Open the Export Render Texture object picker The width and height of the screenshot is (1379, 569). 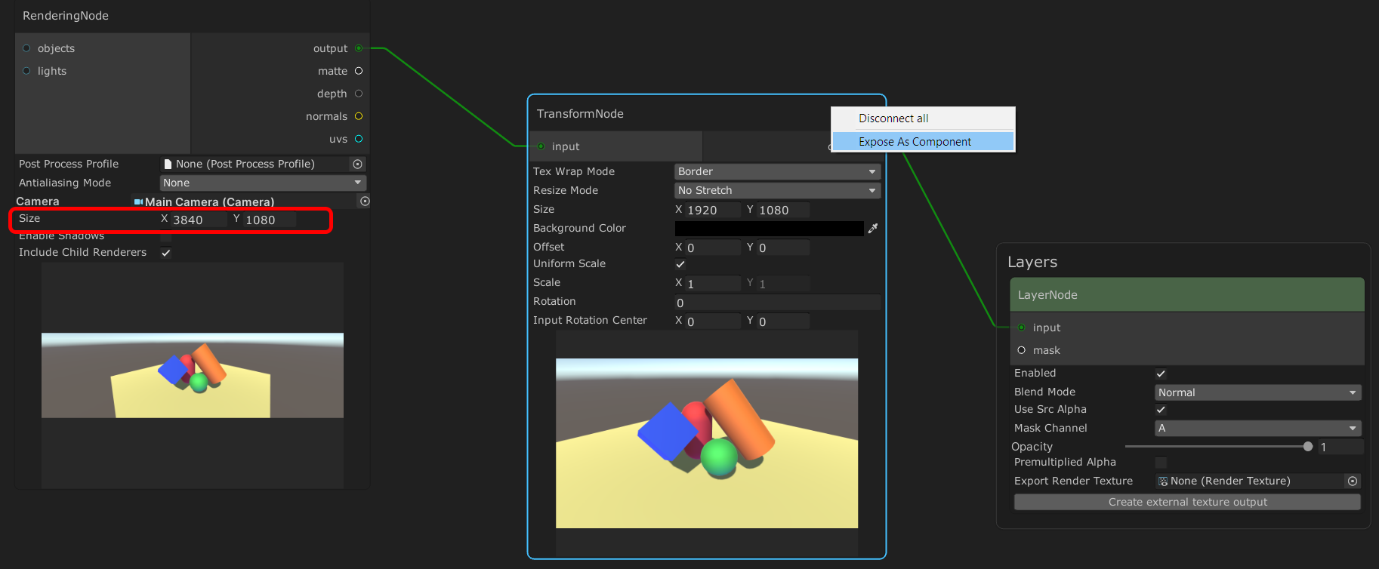tap(1353, 481)
